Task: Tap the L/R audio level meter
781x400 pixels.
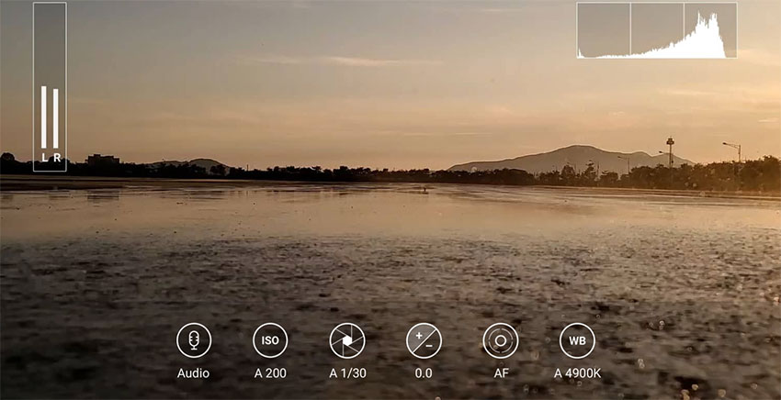Action: 50,87
